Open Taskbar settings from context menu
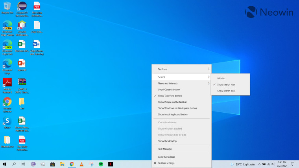The image size is (299, 168). click(181, 163)
